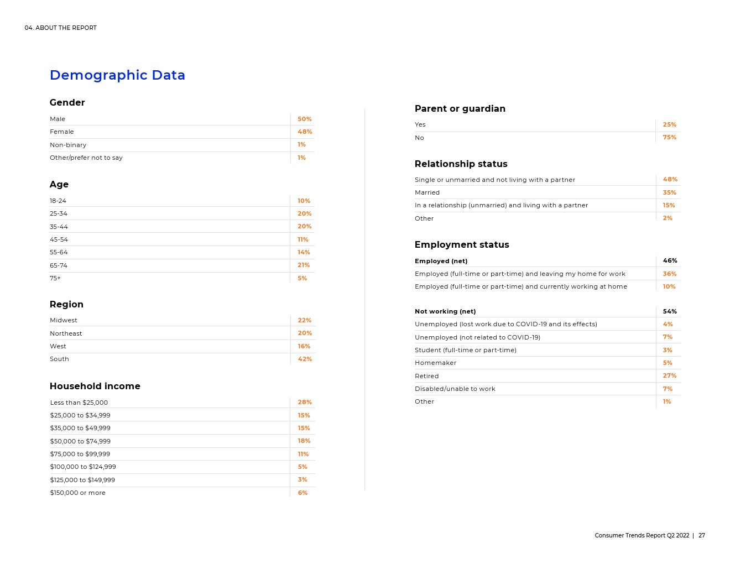Click the 21% value next to 65-74
This screenshot has height=564, width=730.
pos(304,265)
